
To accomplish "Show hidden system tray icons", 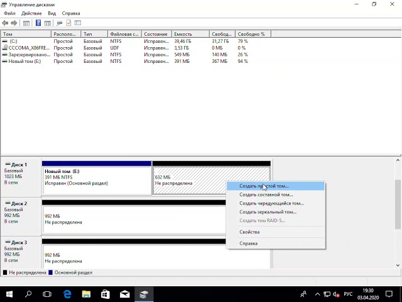I will coord(317,294).
